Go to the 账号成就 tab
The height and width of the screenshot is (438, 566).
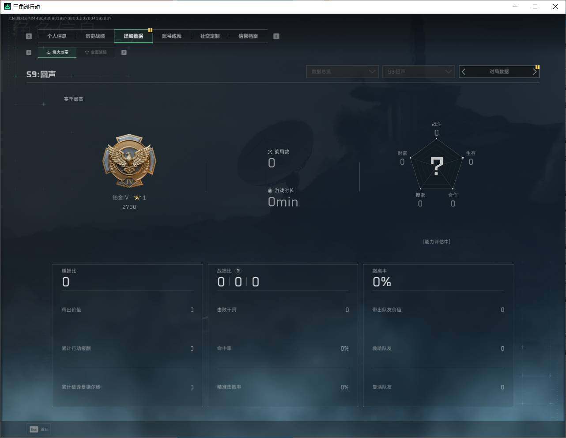(x=172, y=36)
